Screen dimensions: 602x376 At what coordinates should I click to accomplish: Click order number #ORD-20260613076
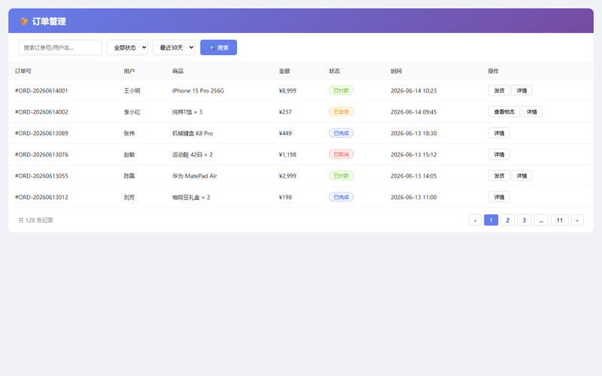coord(41,155)
